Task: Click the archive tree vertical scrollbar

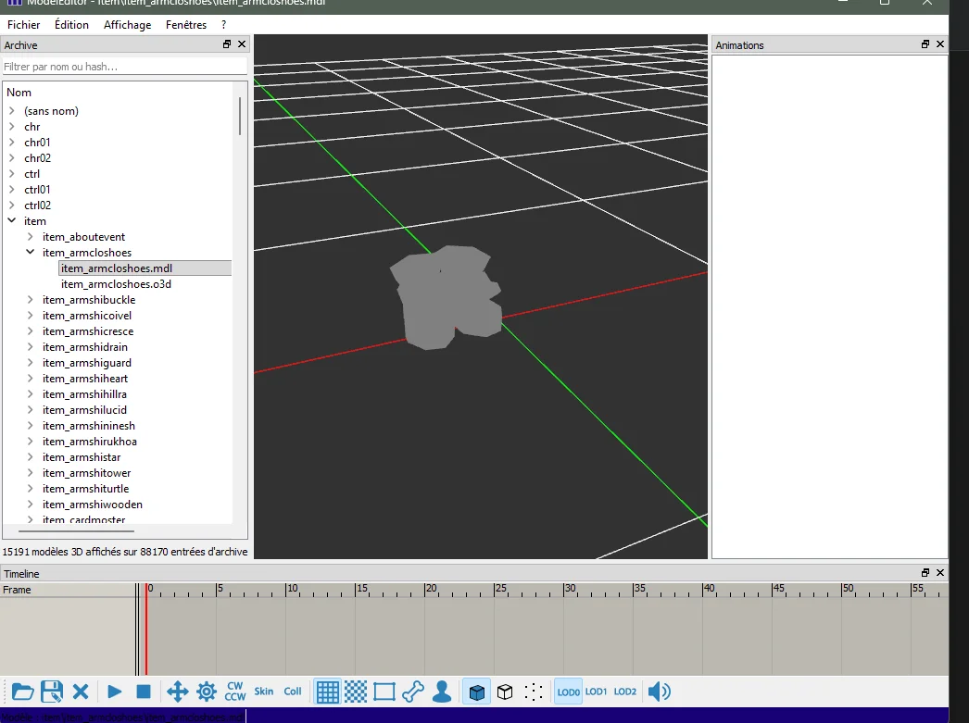Action: 240,116
